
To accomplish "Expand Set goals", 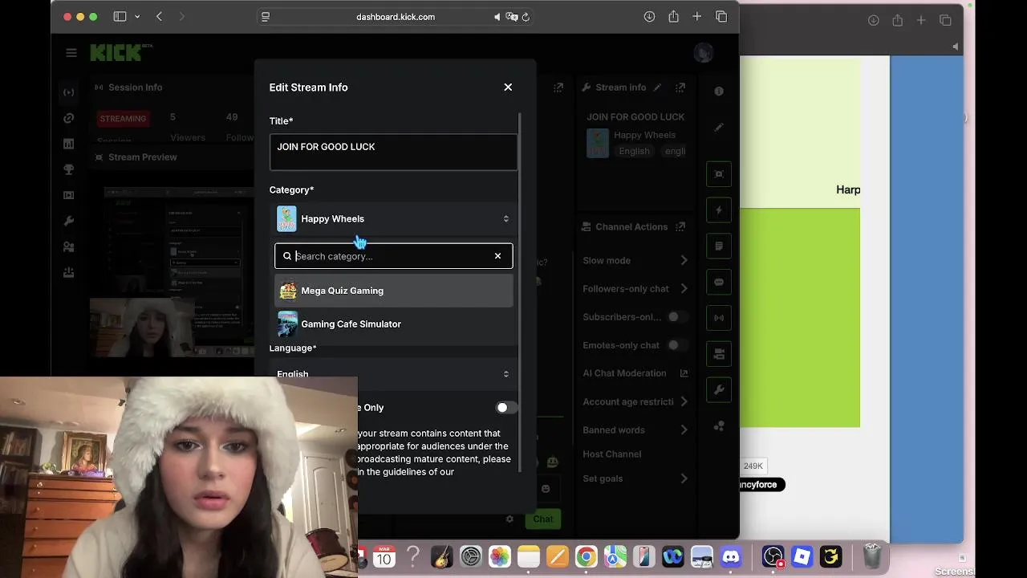I will [x=684, y=478].
